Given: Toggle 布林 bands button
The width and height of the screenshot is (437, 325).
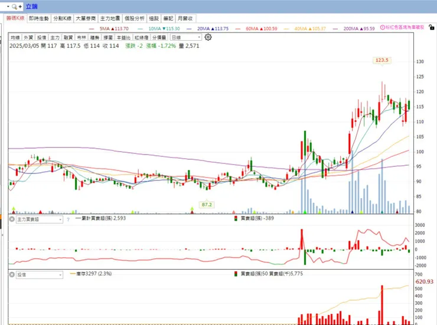Looking at the screenshot, I should coord(81,37).
